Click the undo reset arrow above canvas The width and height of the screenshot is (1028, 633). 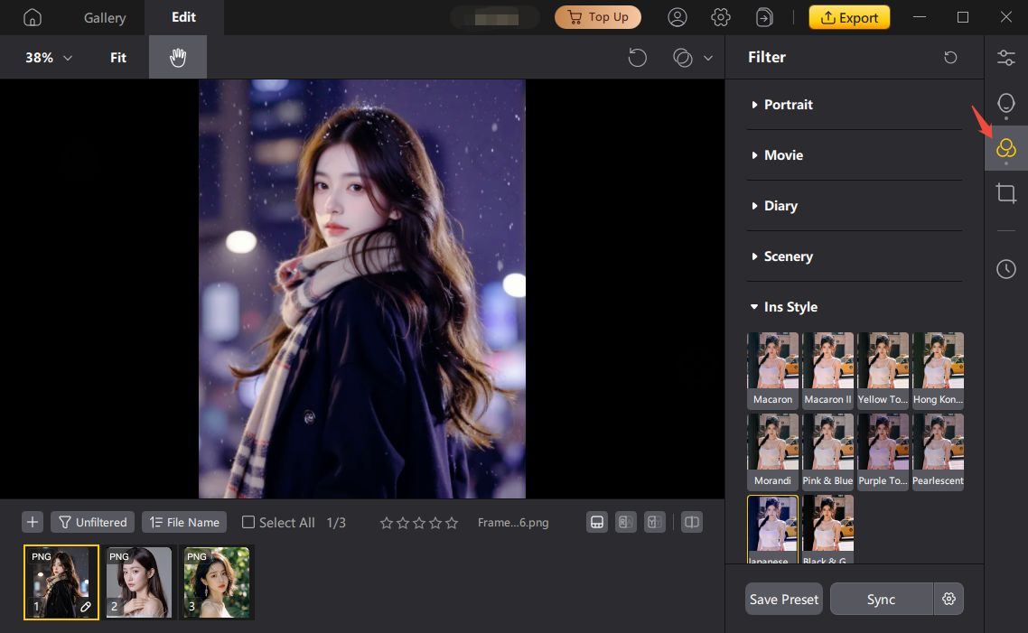(637, 57)
